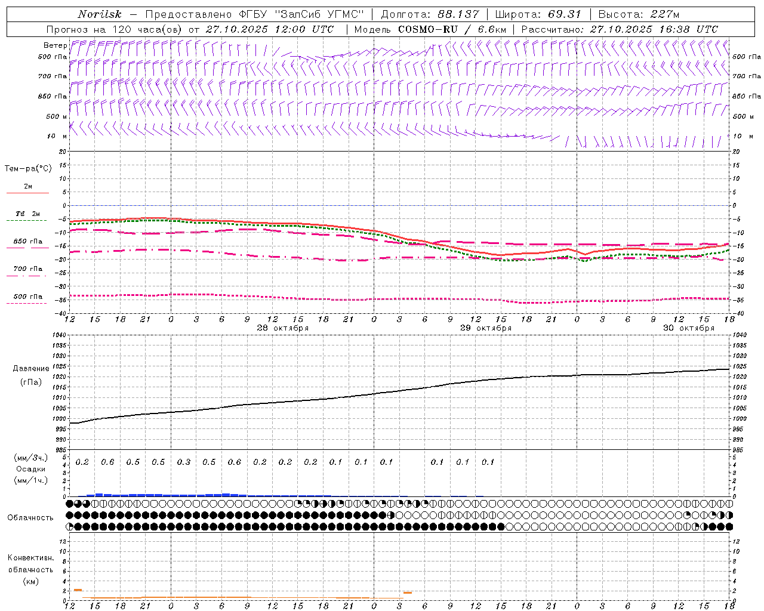Click the '28 октября' date label
This screenshot has height=611, width=764.
coord(282,328)
